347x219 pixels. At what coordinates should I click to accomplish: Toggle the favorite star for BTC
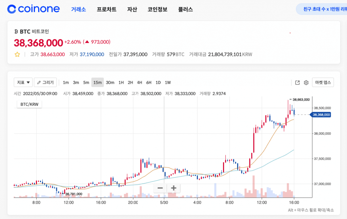17,55
